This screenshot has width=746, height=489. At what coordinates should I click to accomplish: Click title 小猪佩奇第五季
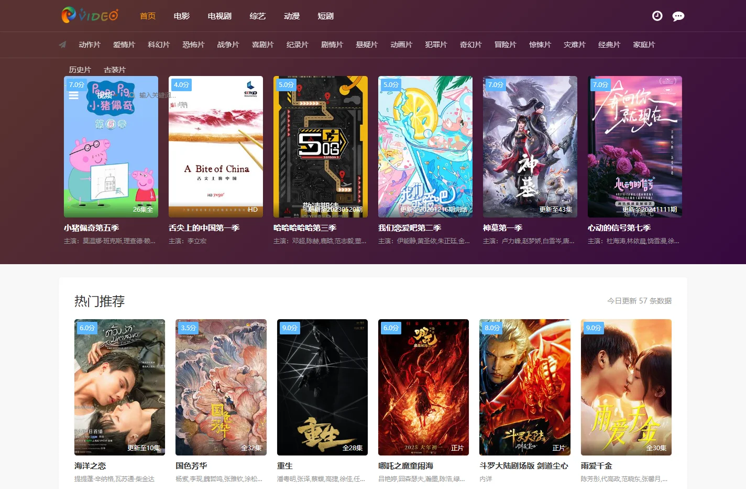92,228
